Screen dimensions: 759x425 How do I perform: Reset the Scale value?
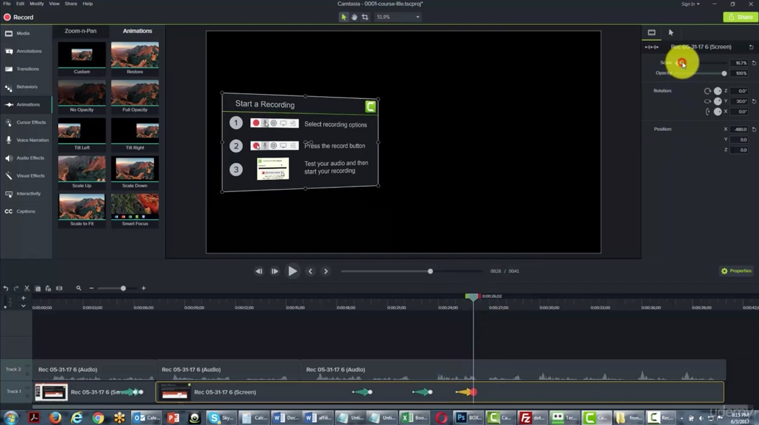click(754, 63)
